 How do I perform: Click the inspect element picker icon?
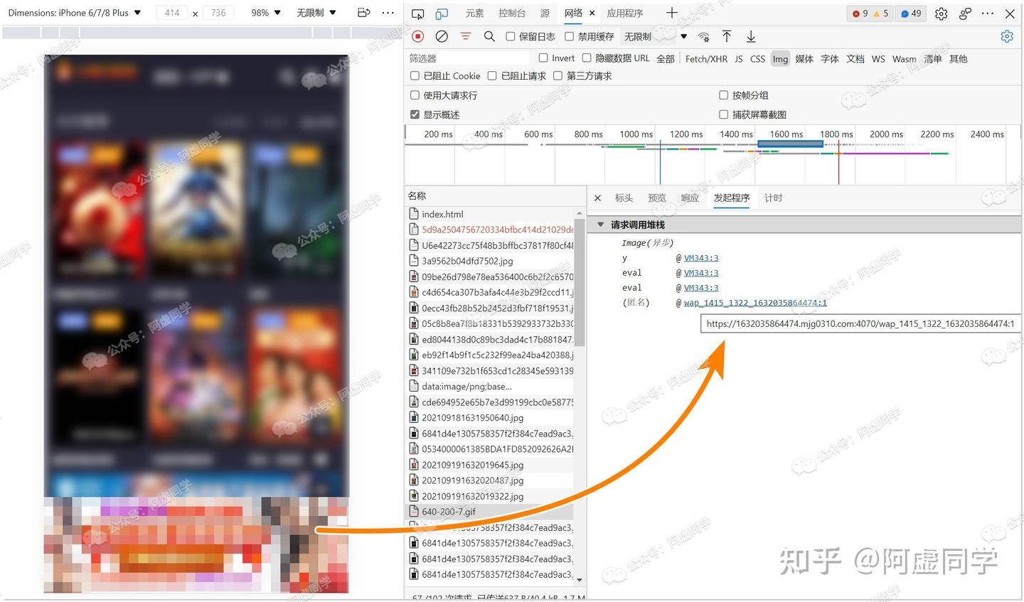(x=418, y=14)
